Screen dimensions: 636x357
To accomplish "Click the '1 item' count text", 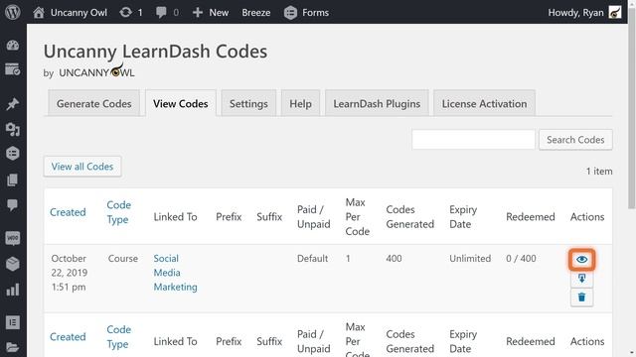I will point(599,172).
